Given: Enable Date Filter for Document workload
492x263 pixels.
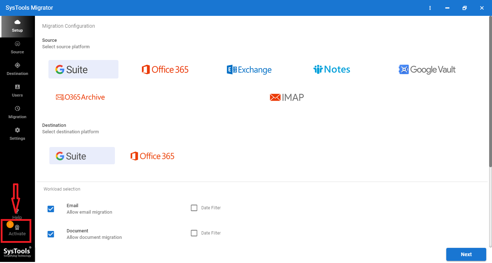Looking at the screenshot, I should click(x=194, y=233).
